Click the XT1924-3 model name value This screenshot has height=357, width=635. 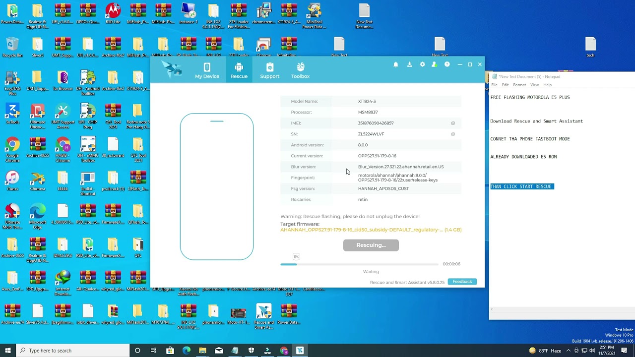(367, 101)
